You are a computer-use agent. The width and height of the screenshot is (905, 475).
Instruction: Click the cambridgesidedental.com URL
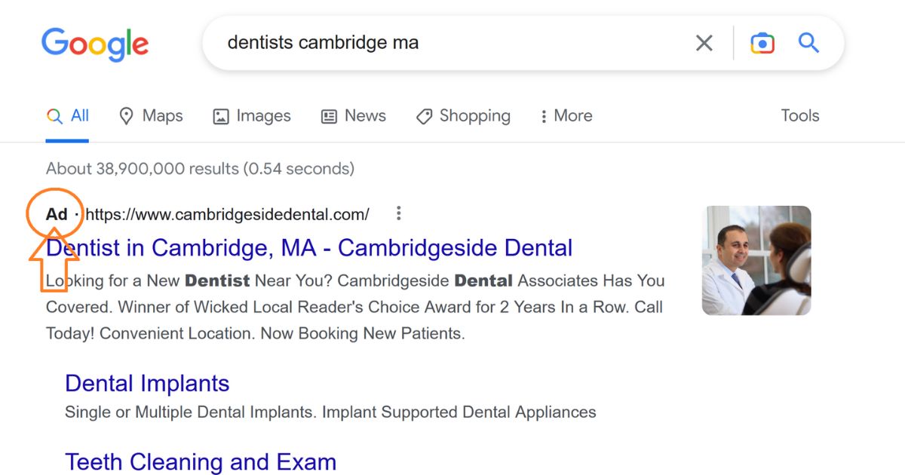[x=227, y=215]
